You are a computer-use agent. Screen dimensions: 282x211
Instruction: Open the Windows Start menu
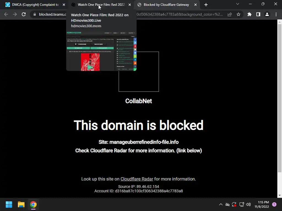9,204
